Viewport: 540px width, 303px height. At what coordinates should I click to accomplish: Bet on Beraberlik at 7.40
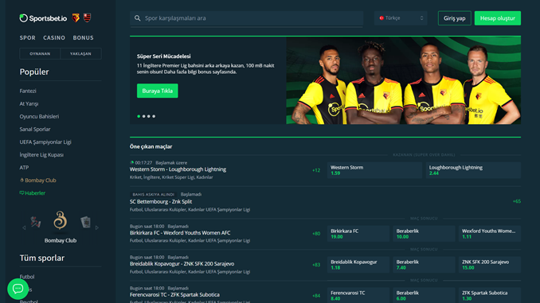[x=424, y=265]
